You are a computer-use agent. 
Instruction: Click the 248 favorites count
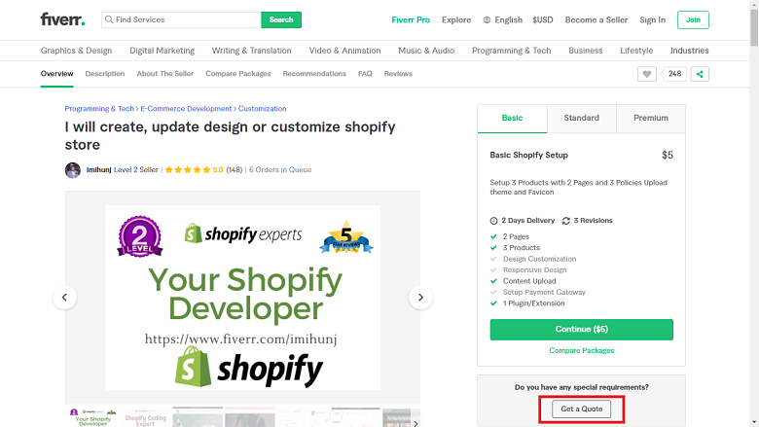pyautogui.click(x=674, y=74)
